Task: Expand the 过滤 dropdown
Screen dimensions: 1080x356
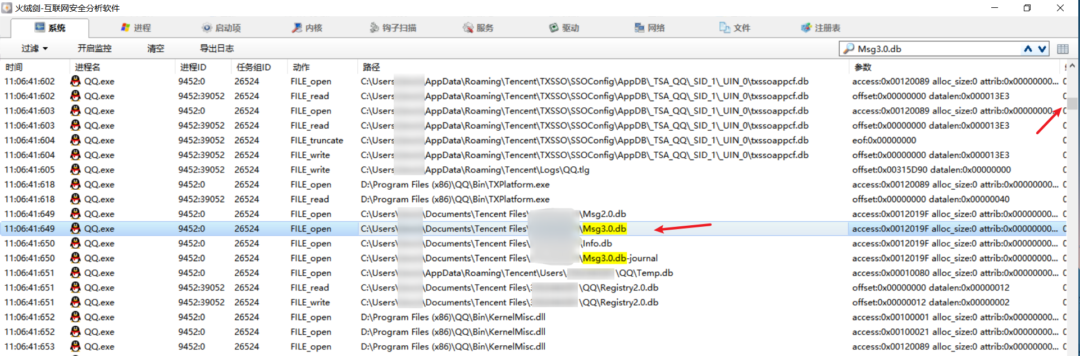Action: (34, 48)
